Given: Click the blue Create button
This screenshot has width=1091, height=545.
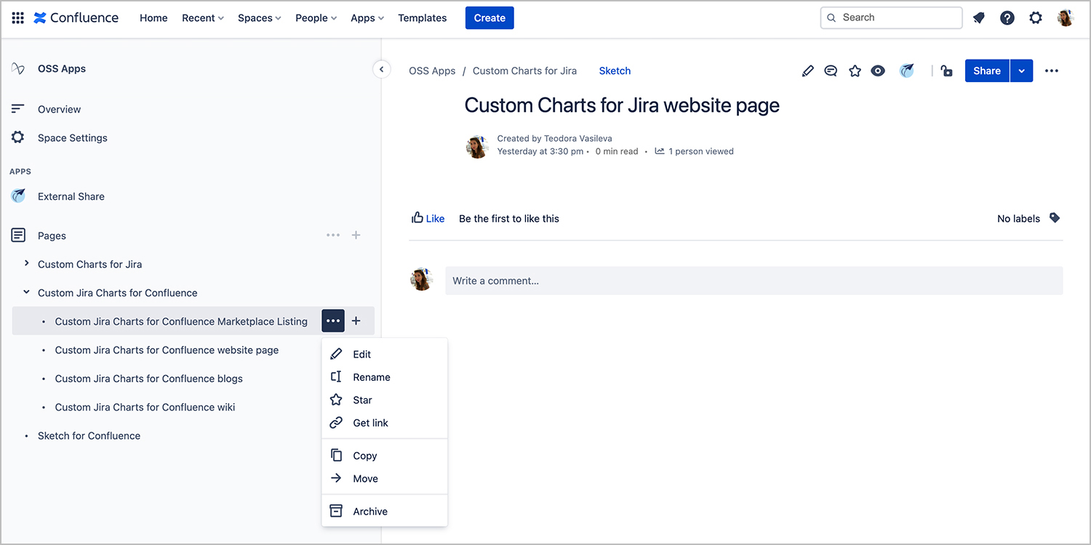Looking at the screenshot, I should (x=489, y=18).
